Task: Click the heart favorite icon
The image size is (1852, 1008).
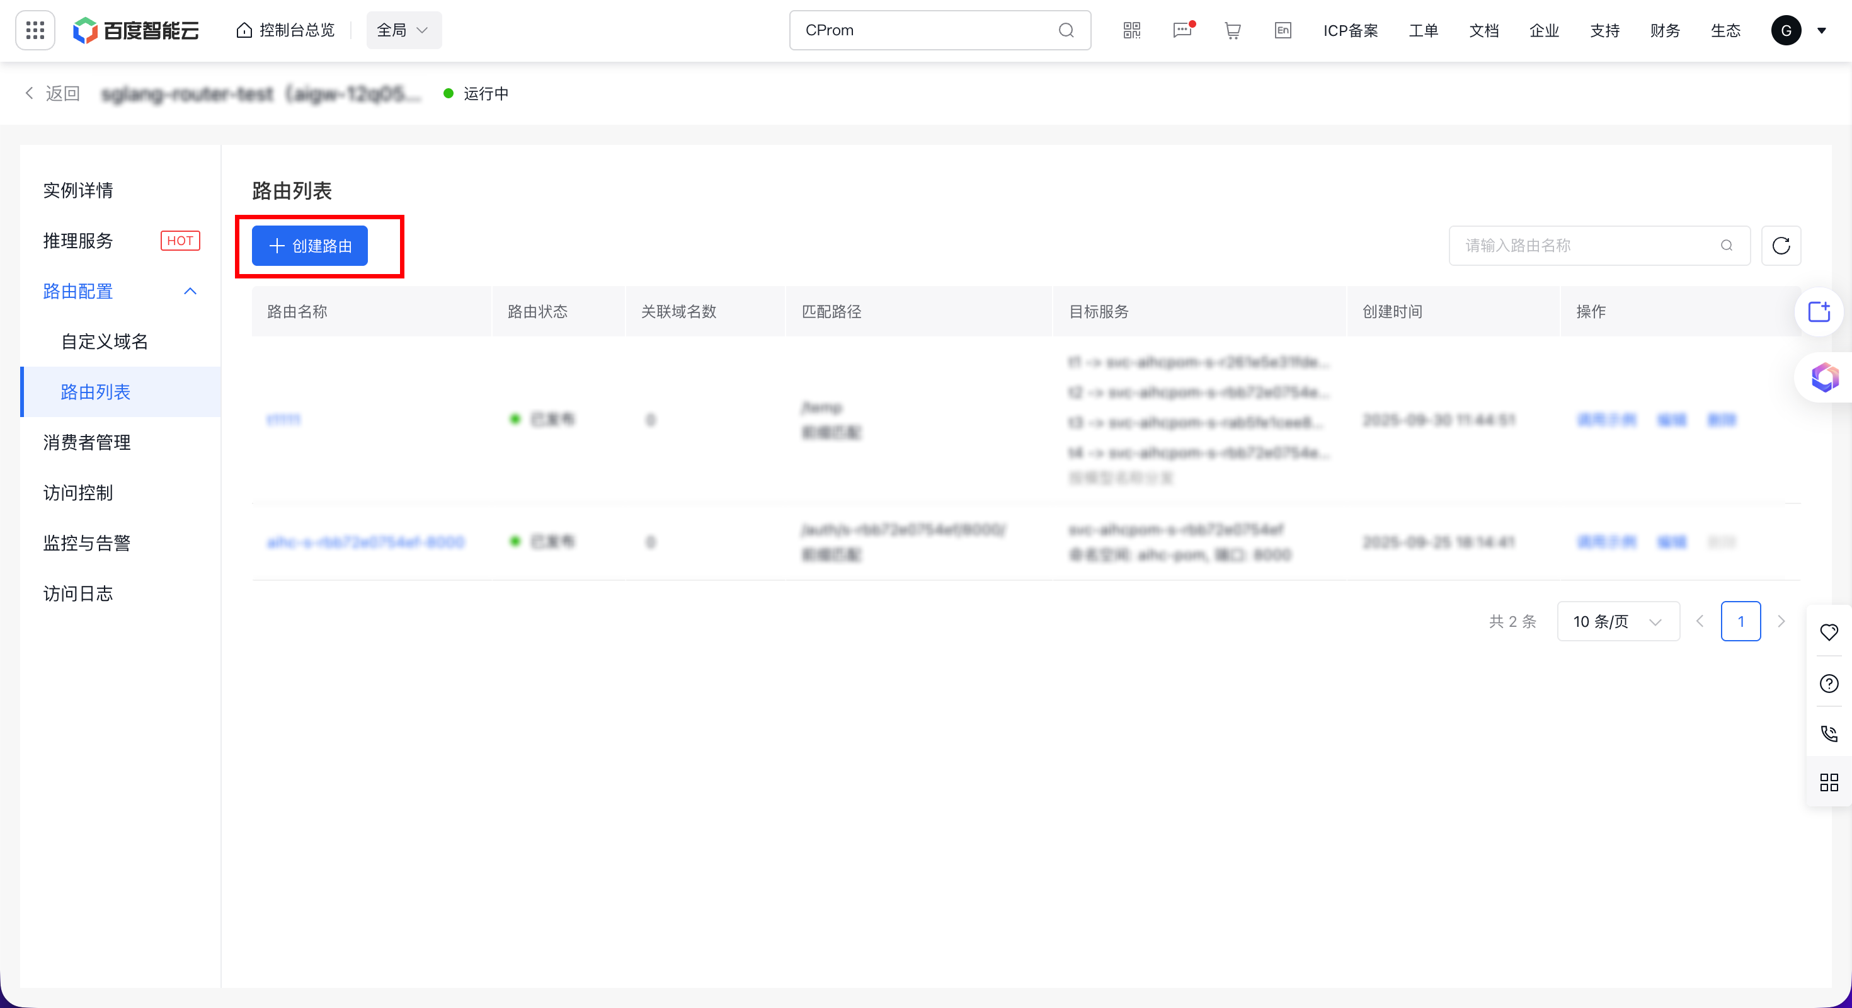Action: coord(1828,632)
